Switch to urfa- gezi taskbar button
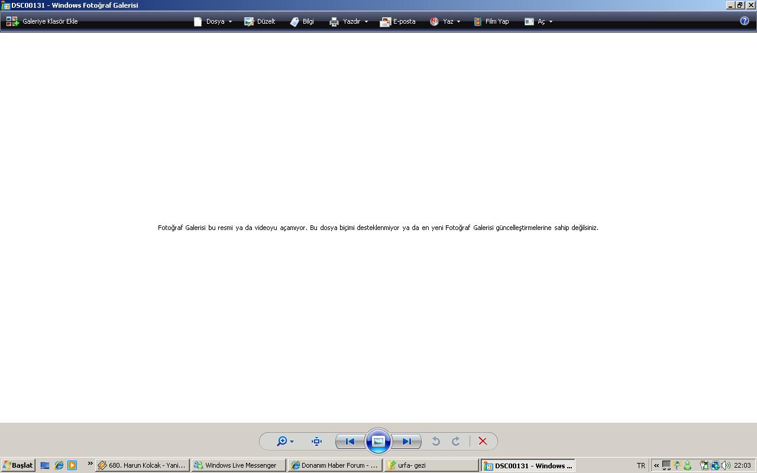The image size is (757, 473). [431, 465]
